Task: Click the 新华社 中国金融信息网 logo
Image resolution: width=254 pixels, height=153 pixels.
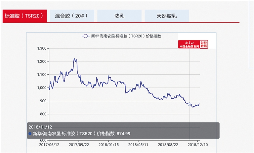Action: tap(189, 45)
